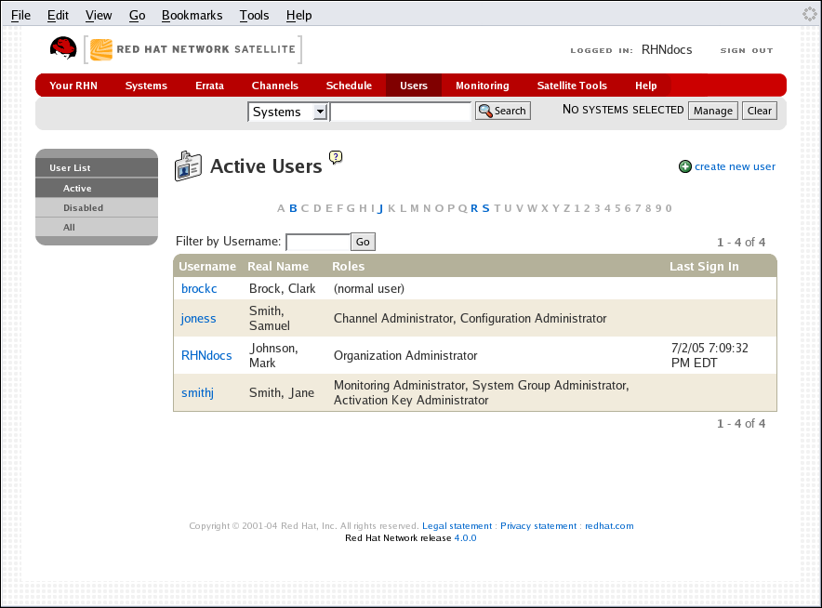Click the Roles column header
This screenshot has width=822, height=608.
[348, 266]
